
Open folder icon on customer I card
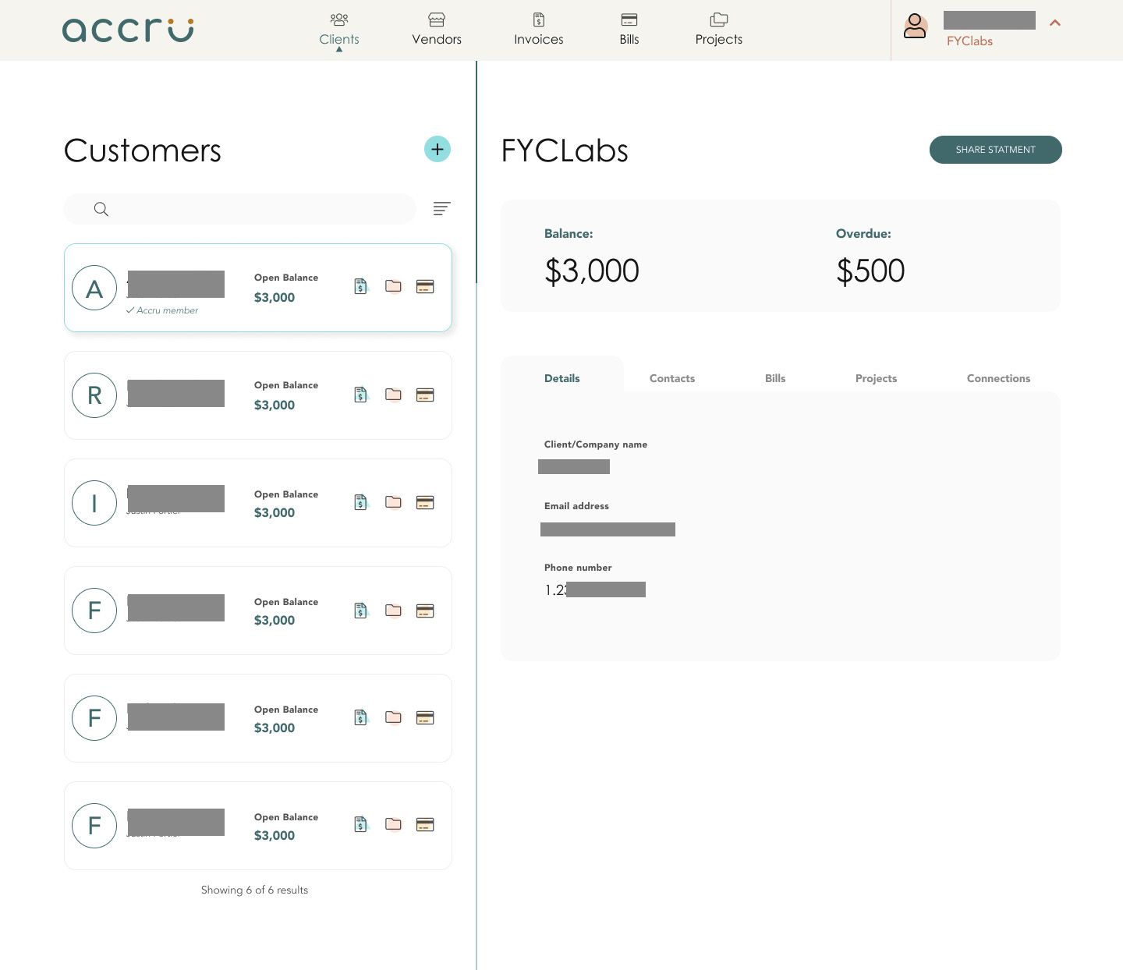click(393, 502)
